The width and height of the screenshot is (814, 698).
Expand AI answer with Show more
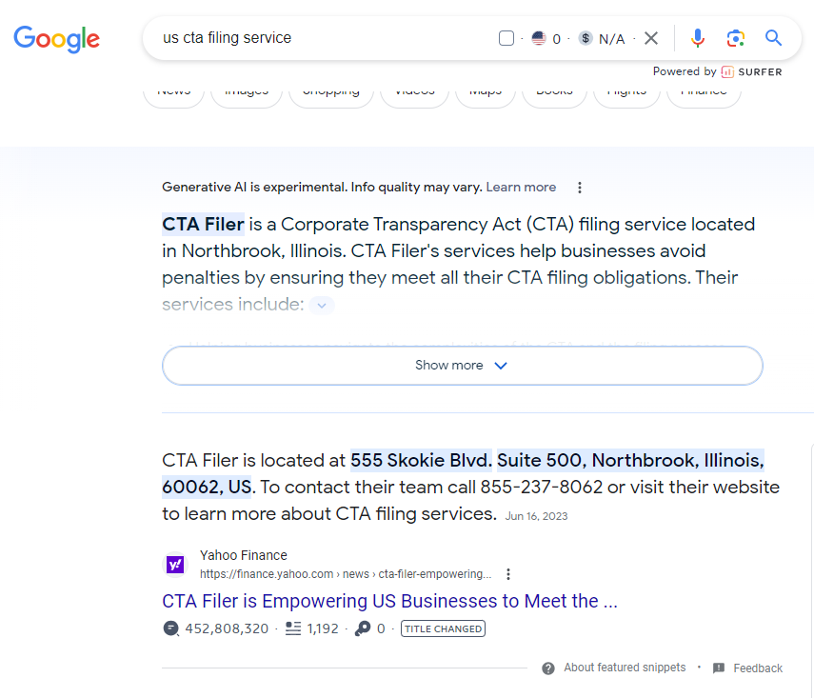click(x=462, y=366)
